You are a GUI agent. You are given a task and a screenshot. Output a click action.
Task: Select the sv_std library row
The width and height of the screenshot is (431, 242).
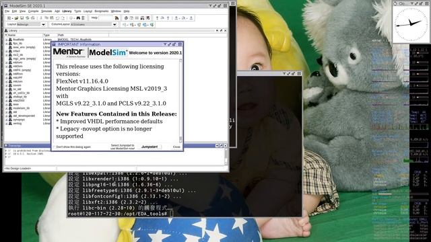point(28,89)
